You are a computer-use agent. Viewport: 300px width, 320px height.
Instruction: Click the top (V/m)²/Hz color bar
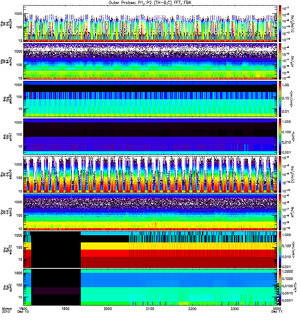280,24
